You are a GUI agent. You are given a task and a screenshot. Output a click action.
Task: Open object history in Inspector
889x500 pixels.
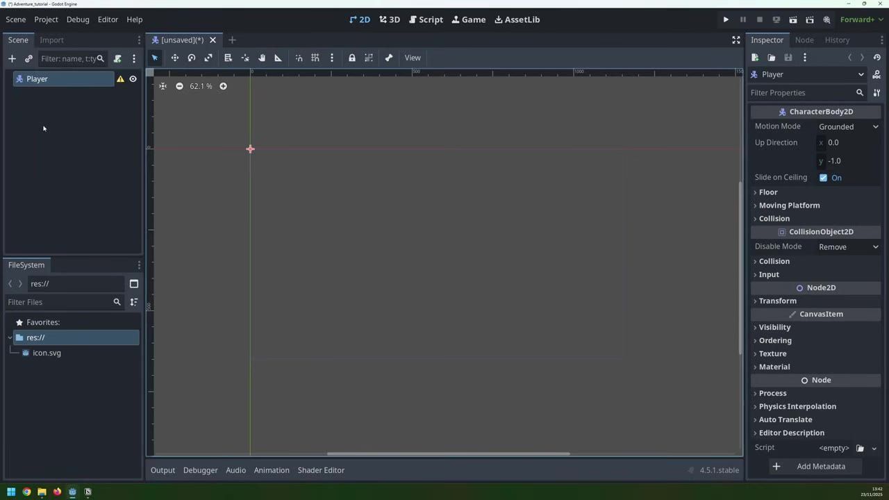(876, 58)
